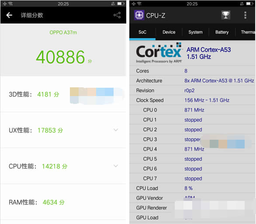
Task: Tap the OPPO A37m device name
Action: (63, 32)
